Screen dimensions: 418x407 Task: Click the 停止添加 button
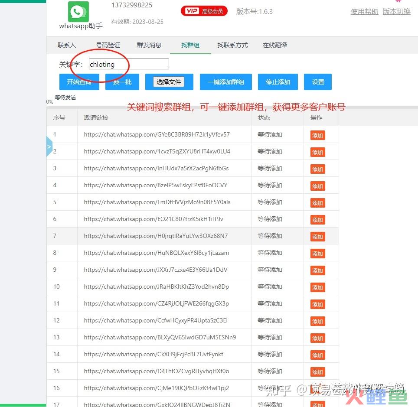pos(278,82)
